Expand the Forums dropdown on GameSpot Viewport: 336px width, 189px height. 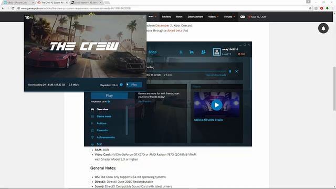[229, 17]
